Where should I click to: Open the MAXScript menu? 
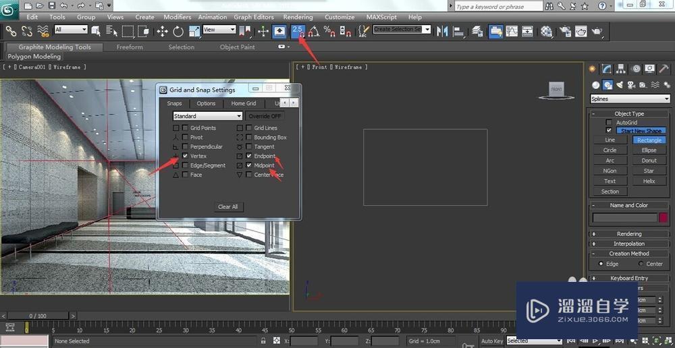(x=382, y=18)
